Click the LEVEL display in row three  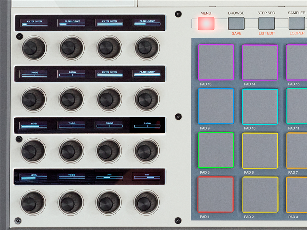(33, 124)
